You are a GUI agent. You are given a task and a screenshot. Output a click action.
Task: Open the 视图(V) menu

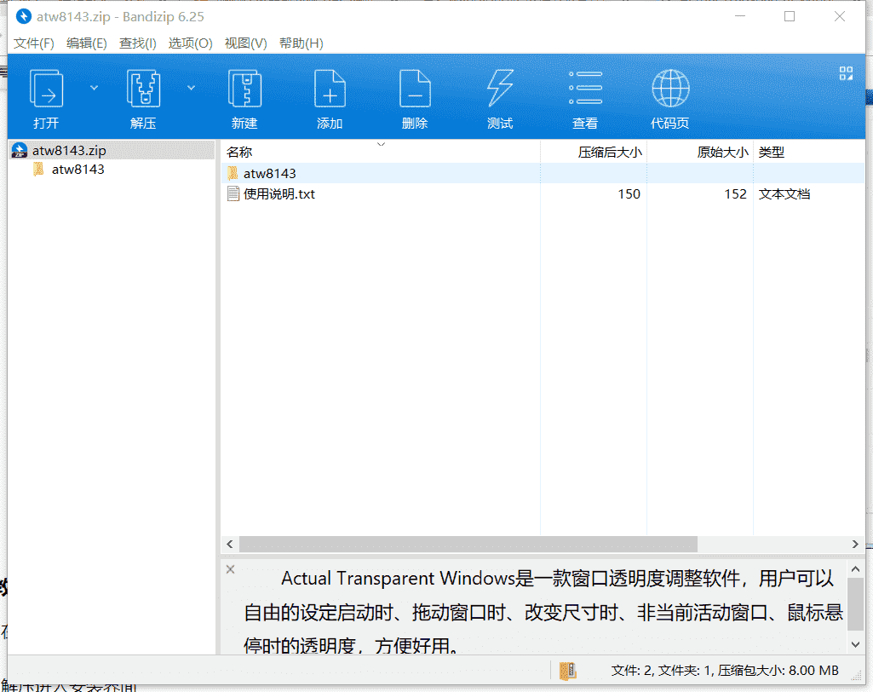[245, 43]
